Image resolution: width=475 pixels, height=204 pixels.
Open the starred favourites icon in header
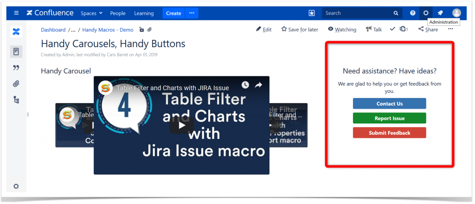coord(312,13)
